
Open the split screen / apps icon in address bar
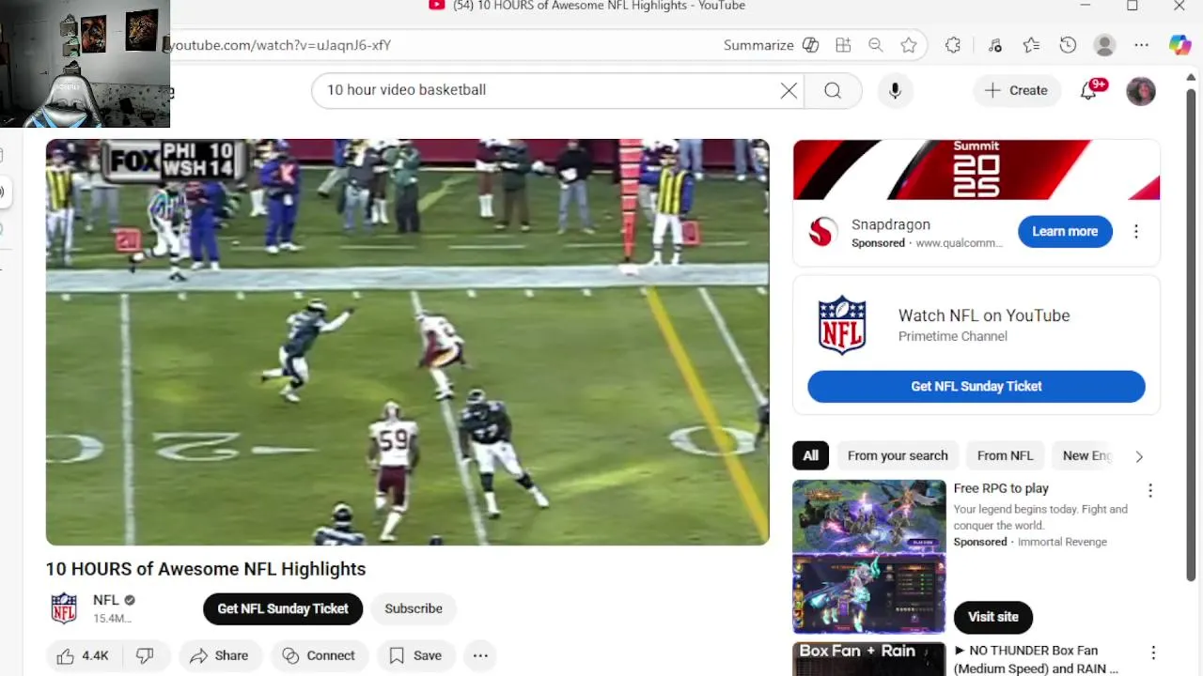(x=843, y=45)
